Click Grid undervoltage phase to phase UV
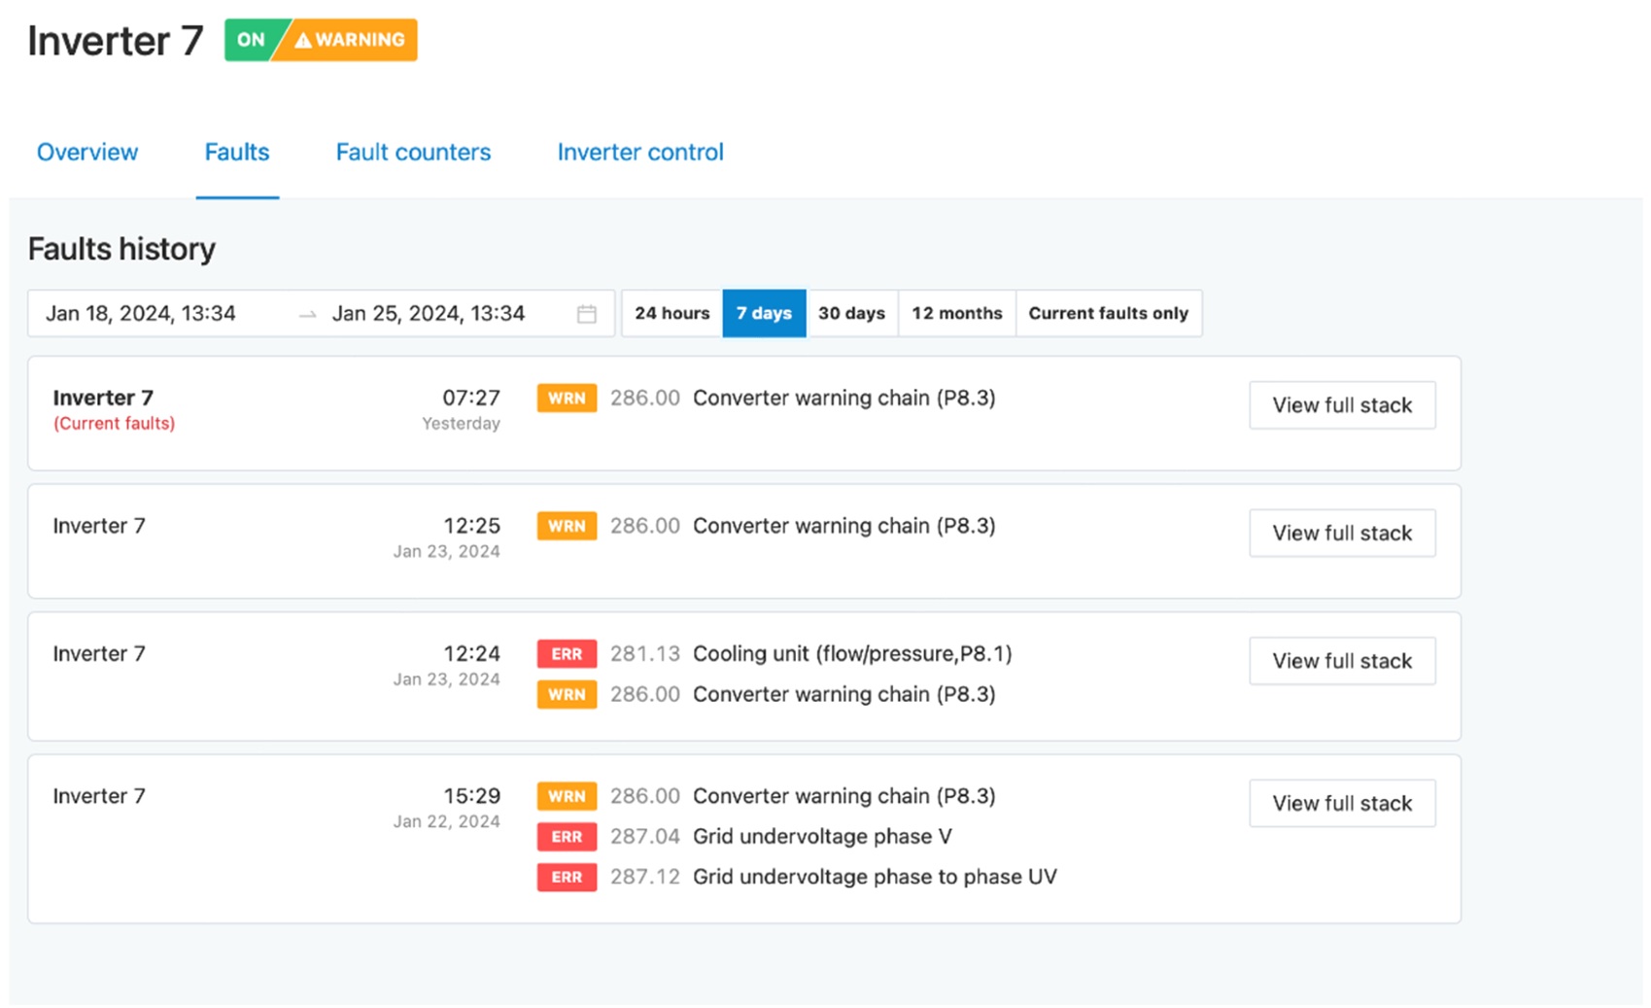1651x1008 pixels. (875, 877)
